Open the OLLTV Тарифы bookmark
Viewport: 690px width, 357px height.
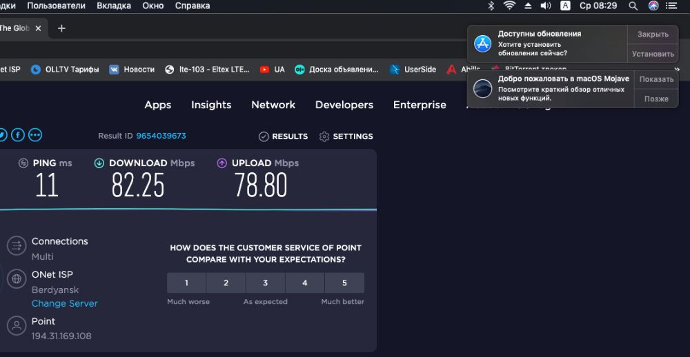coord(65,70)
